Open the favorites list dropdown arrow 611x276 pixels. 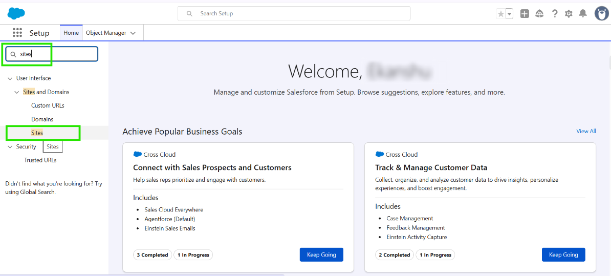pyautogui.click(x=510, y=14)
